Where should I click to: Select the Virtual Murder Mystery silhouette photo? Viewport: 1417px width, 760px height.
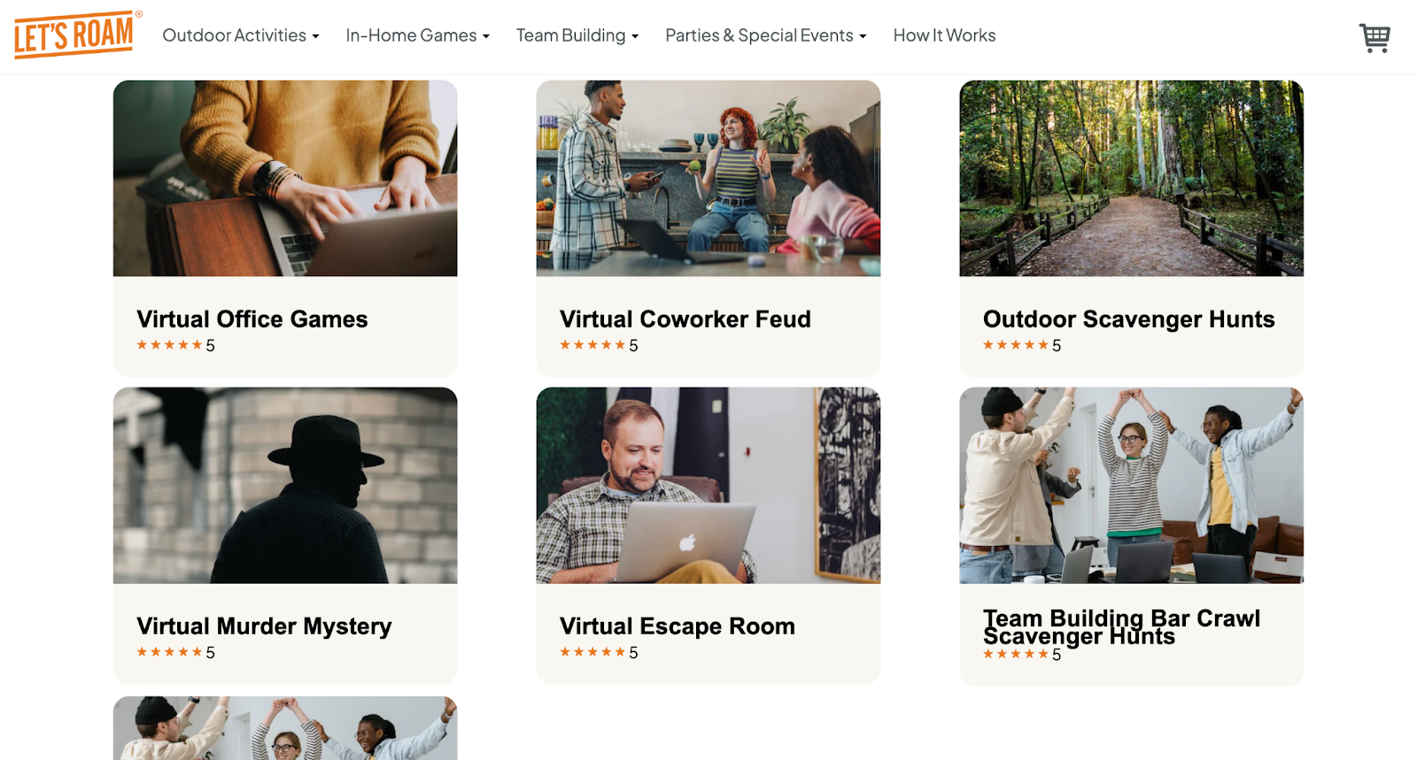click(x=285, y=486)
